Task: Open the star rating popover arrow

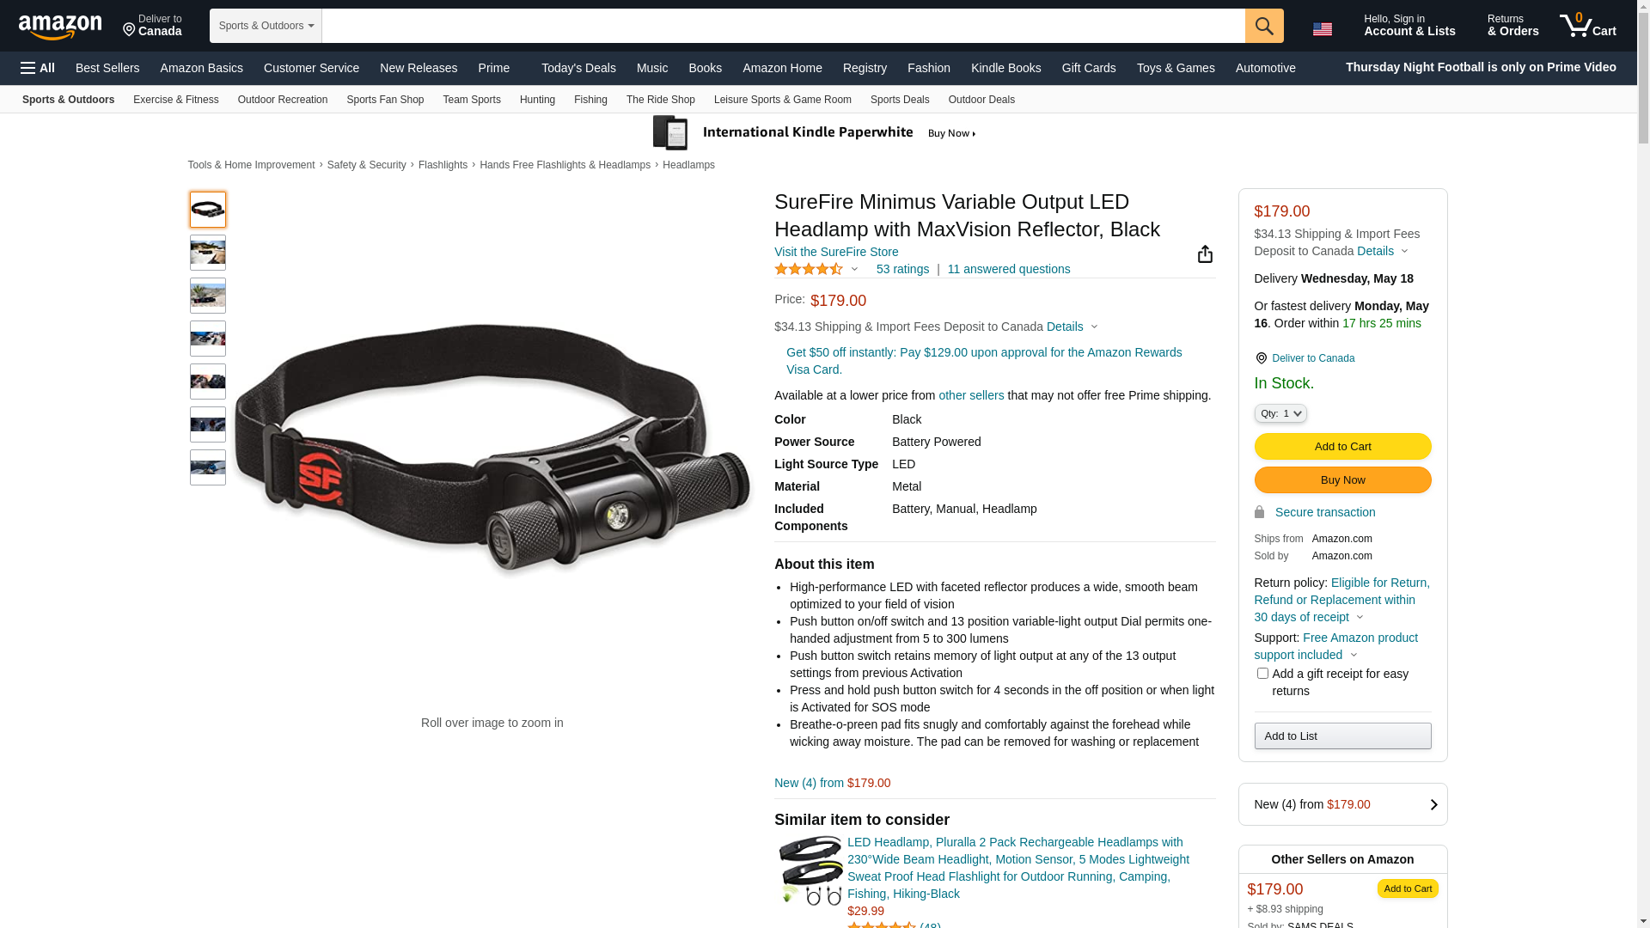Action: pos(854,269)
